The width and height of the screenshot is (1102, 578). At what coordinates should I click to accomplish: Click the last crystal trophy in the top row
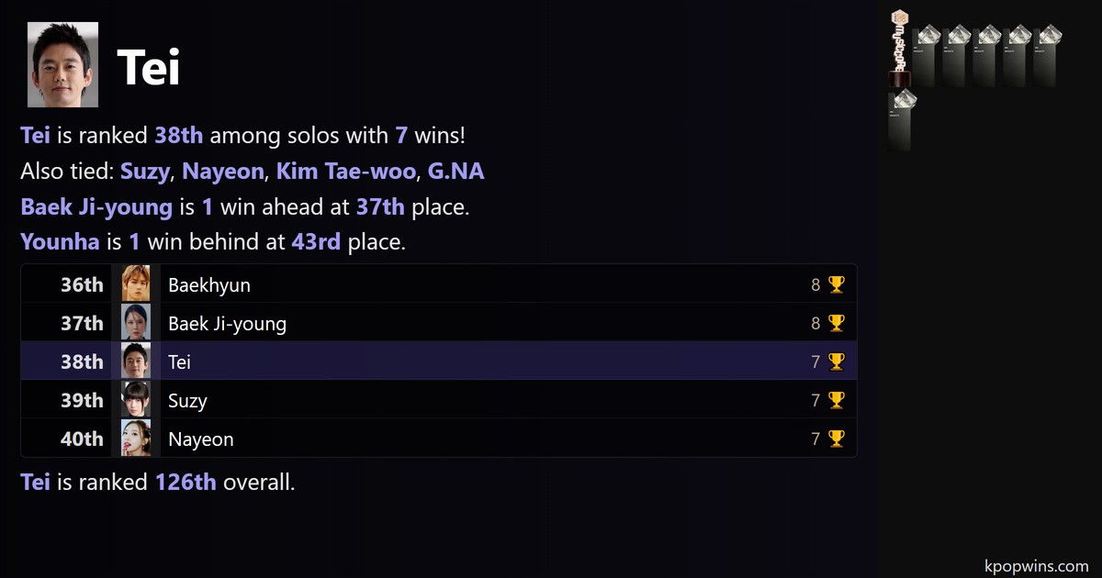1048,55
